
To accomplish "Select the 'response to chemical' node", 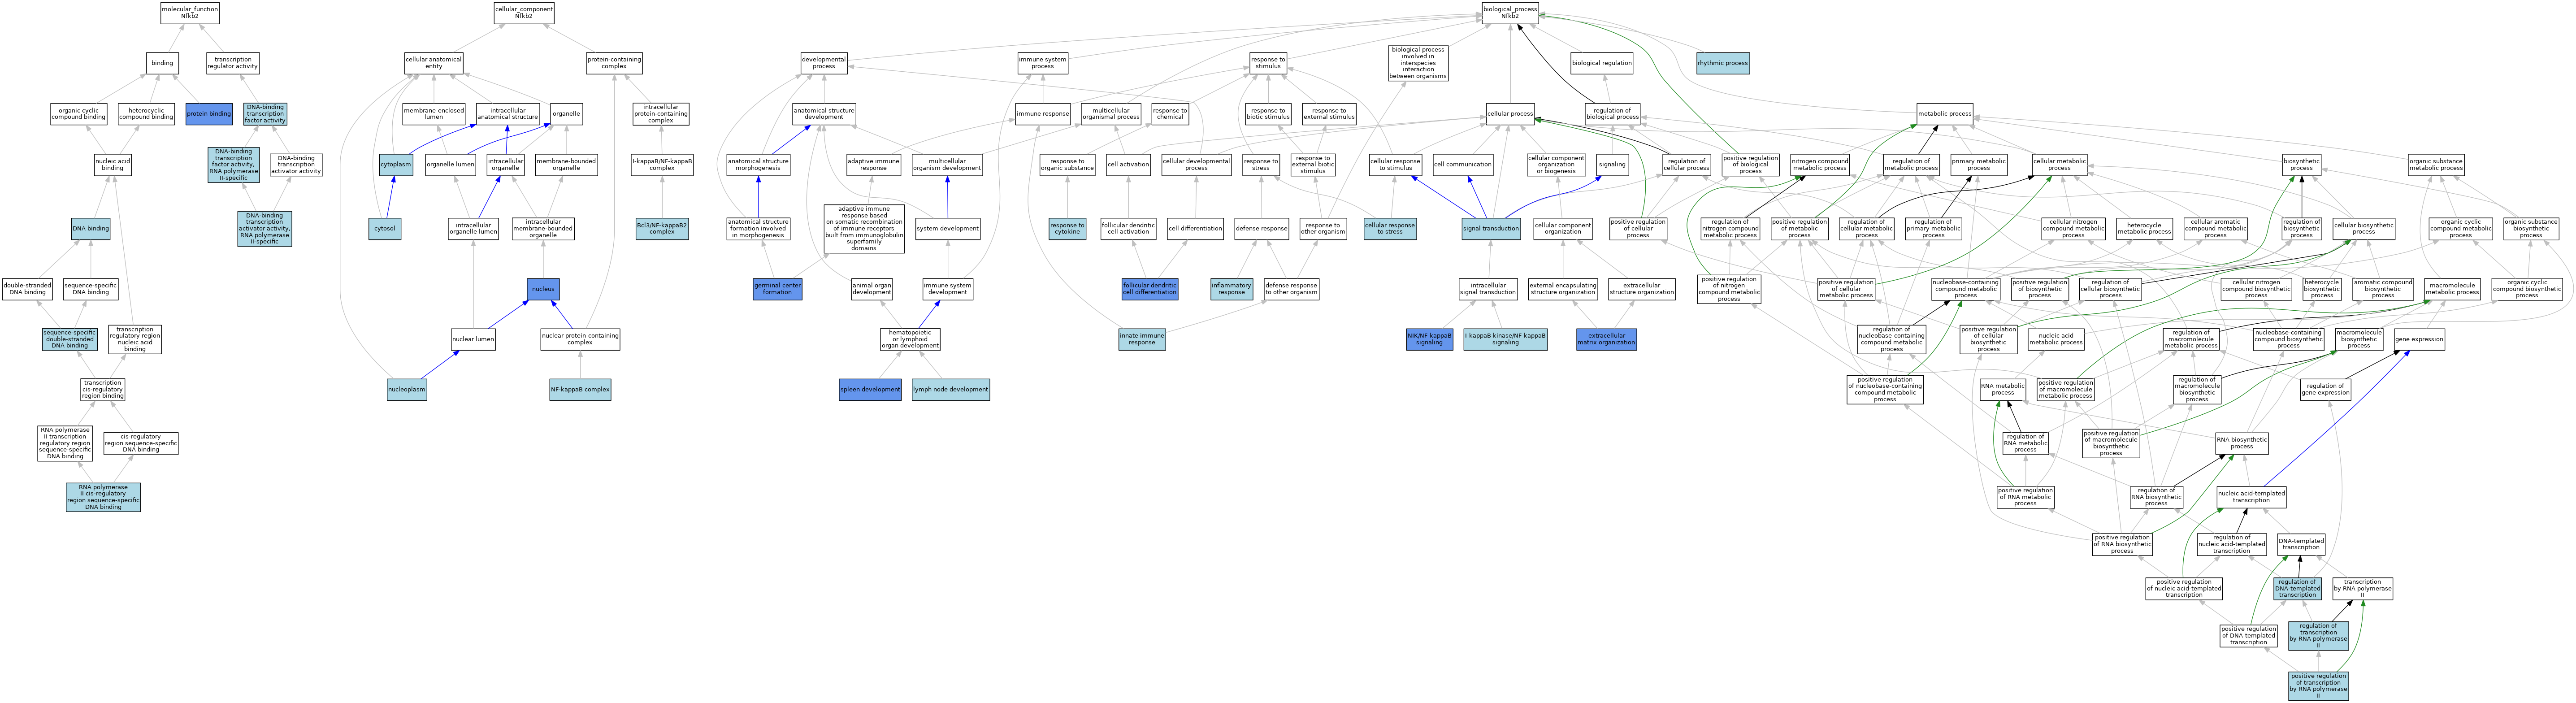I will 1170,114.
